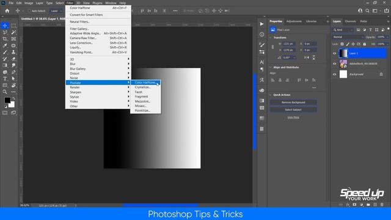Open the Blur submenu

click(x=98, y=64)
